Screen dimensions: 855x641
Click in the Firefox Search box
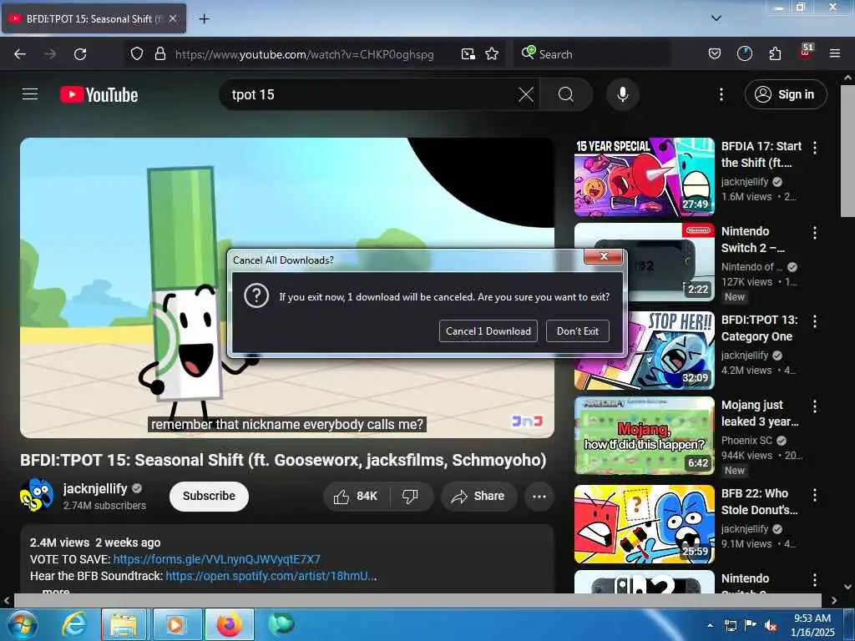[592, 54]
